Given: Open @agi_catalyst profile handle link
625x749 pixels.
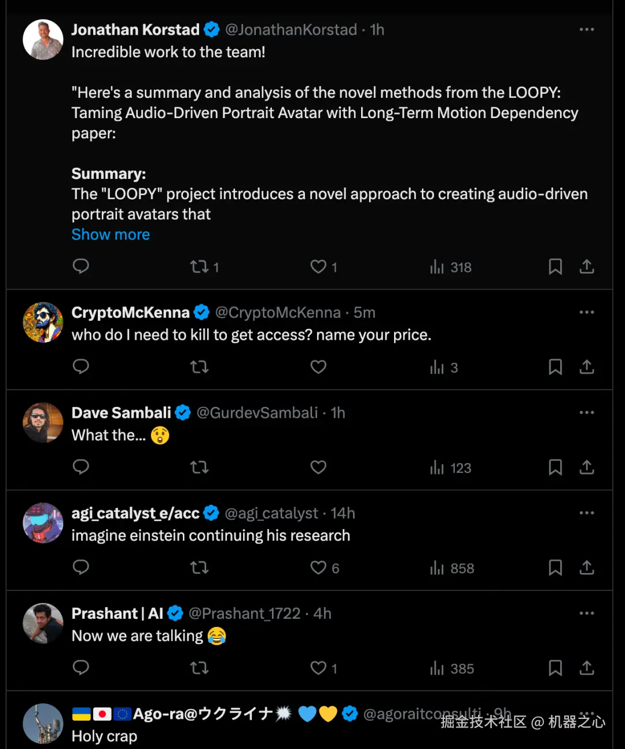Looking at the screenshot, I should click(271, 513).
